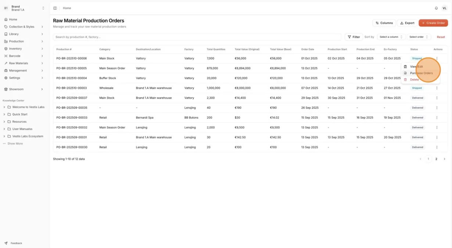Click the Create Order button
This screenshot has width=452, height=248.
[433, 23]
